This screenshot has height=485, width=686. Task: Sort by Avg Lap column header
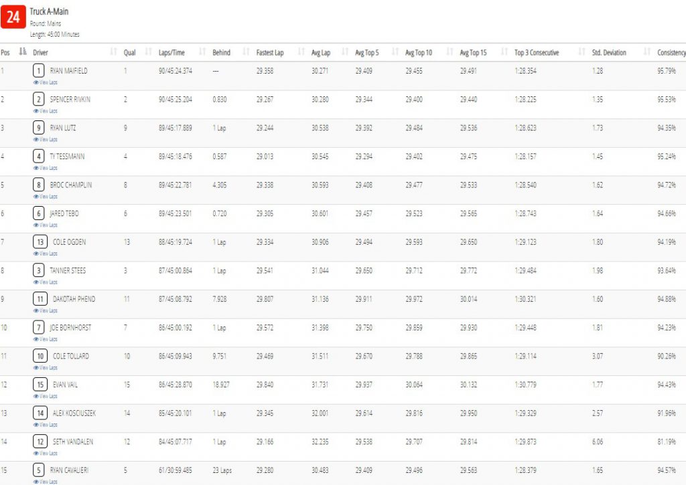[321, 52]
